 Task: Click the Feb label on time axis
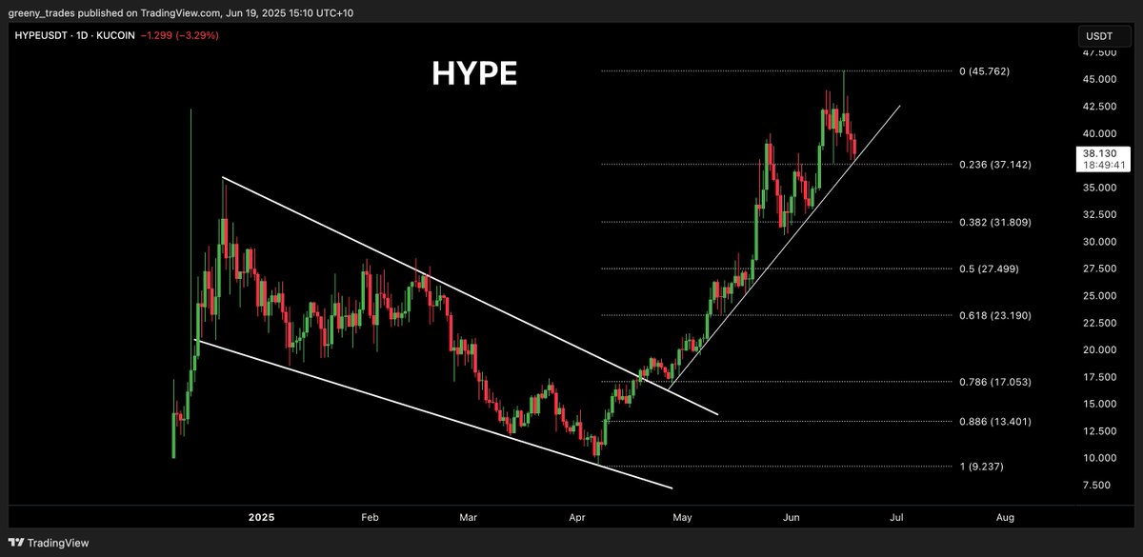(x=370, y=517)
